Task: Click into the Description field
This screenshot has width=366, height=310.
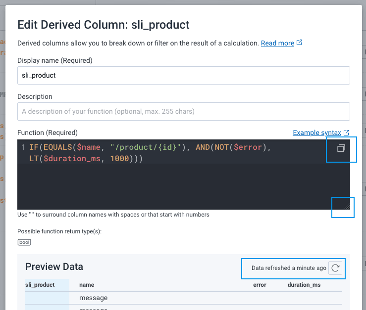Action: [x=183, y=111]
